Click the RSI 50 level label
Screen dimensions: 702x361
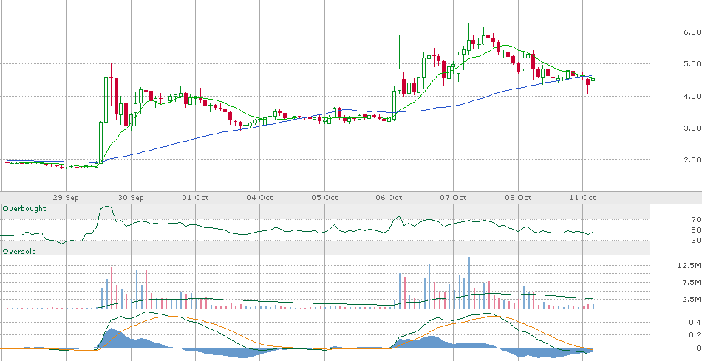click(x=696, y=230)
